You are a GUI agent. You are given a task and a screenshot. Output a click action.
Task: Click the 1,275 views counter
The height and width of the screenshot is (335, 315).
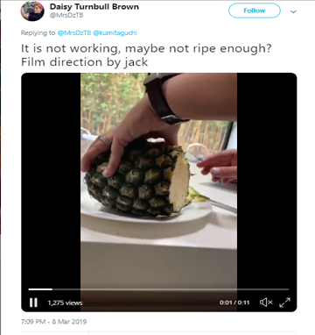click(65, 303)
